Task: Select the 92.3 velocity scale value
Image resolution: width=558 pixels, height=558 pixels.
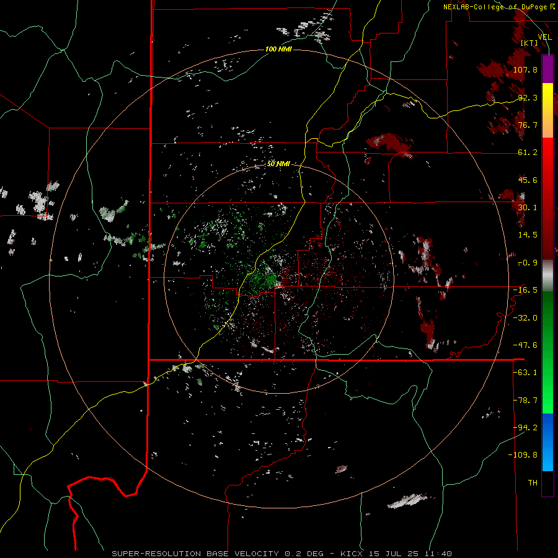Action: (528, 97)
